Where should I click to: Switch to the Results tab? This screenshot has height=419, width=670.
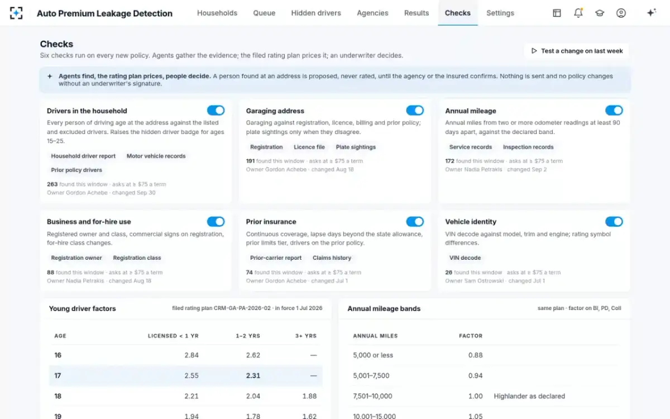[417, 13]
